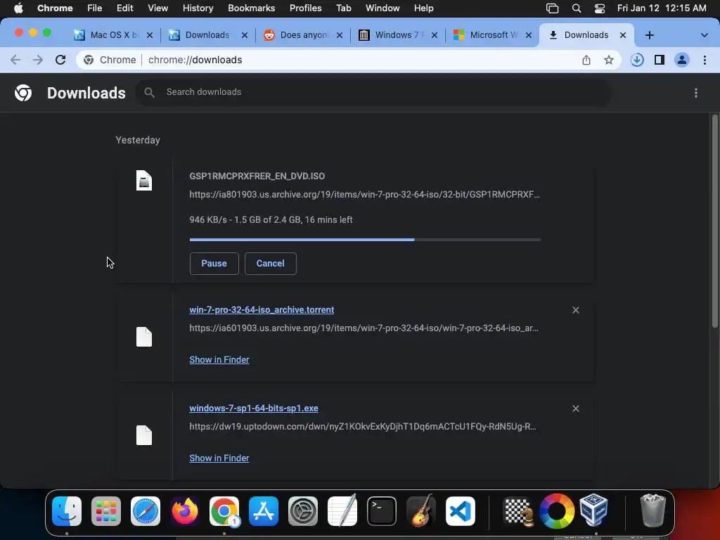Open Firefox from the Dock
The width and height of the screenshot is (720, 540).
click(x=185, y=510)
